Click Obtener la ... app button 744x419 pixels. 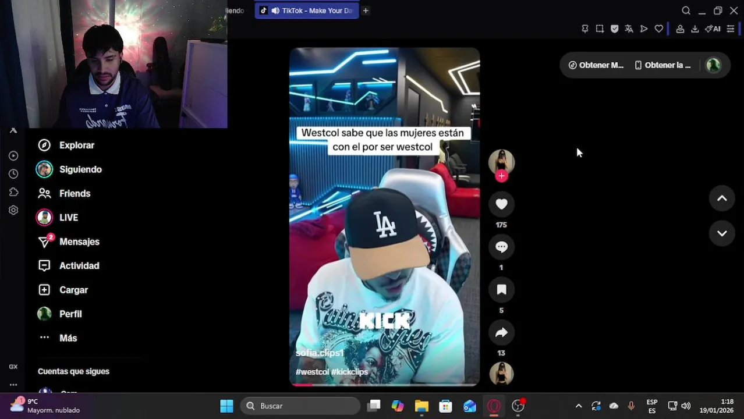click(x=662, y=65)
